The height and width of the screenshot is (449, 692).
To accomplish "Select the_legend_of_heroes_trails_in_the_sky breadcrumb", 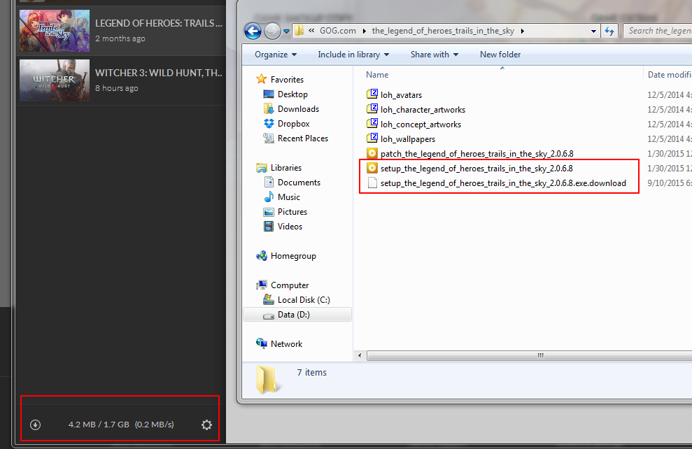I will 443,31.
